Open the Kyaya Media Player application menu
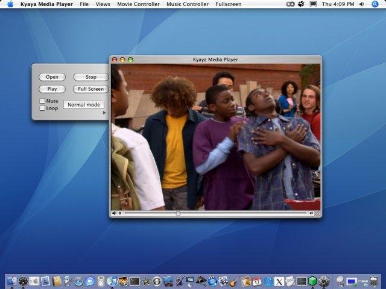Screen dimensions: 386x289 [x=46, y=4]
